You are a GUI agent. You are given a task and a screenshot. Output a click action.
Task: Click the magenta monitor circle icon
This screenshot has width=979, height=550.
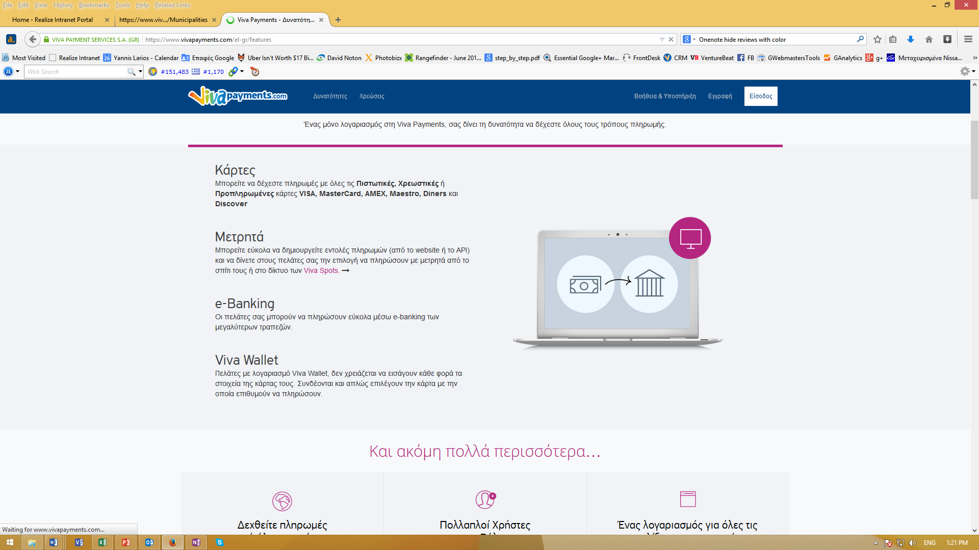click(x=690, y=238)
